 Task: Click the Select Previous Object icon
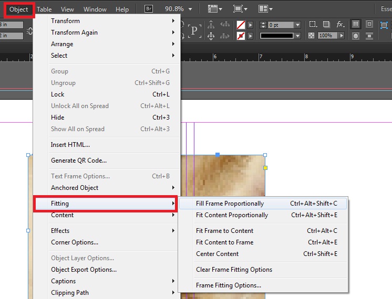(225, 25)
